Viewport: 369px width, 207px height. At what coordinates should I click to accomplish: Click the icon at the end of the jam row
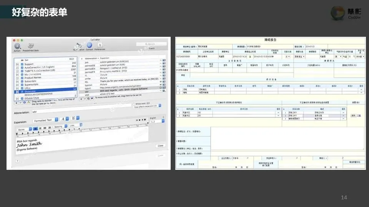[x=164, y=60]
